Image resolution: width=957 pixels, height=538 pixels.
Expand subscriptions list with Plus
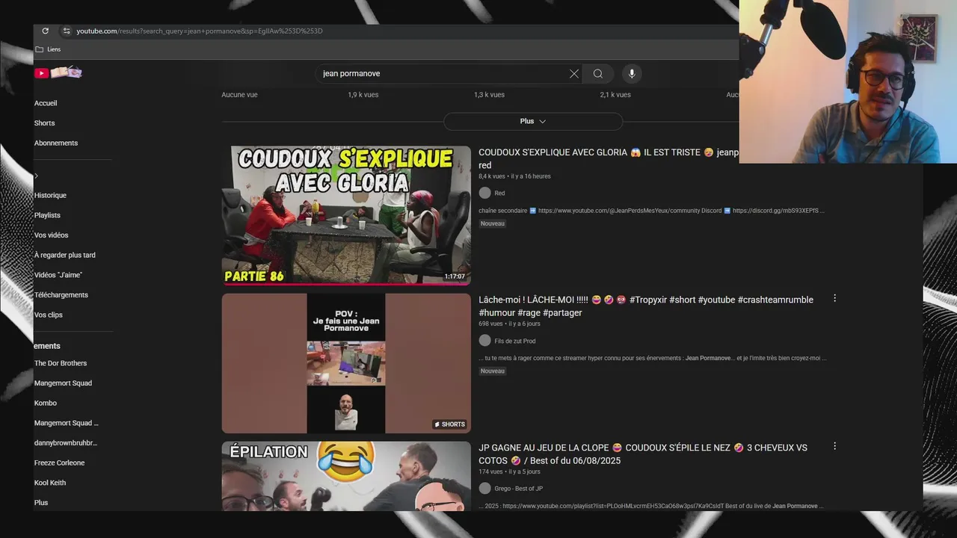[41, 503]
